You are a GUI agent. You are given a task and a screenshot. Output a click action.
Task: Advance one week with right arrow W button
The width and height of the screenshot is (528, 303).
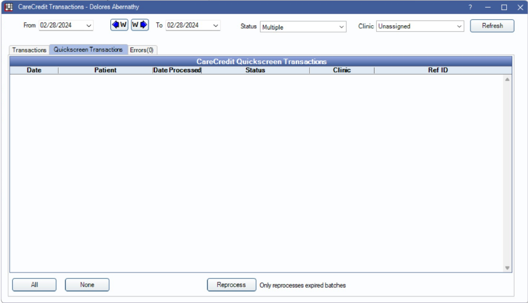[x=140, y=25]
